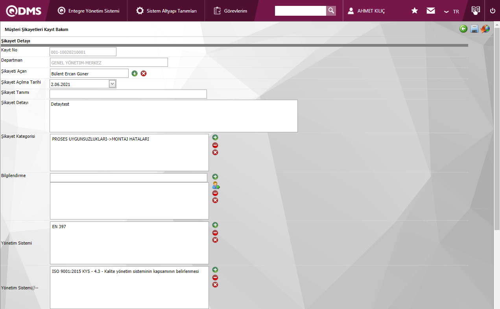Click the Şikayeti Açan field

89,73
